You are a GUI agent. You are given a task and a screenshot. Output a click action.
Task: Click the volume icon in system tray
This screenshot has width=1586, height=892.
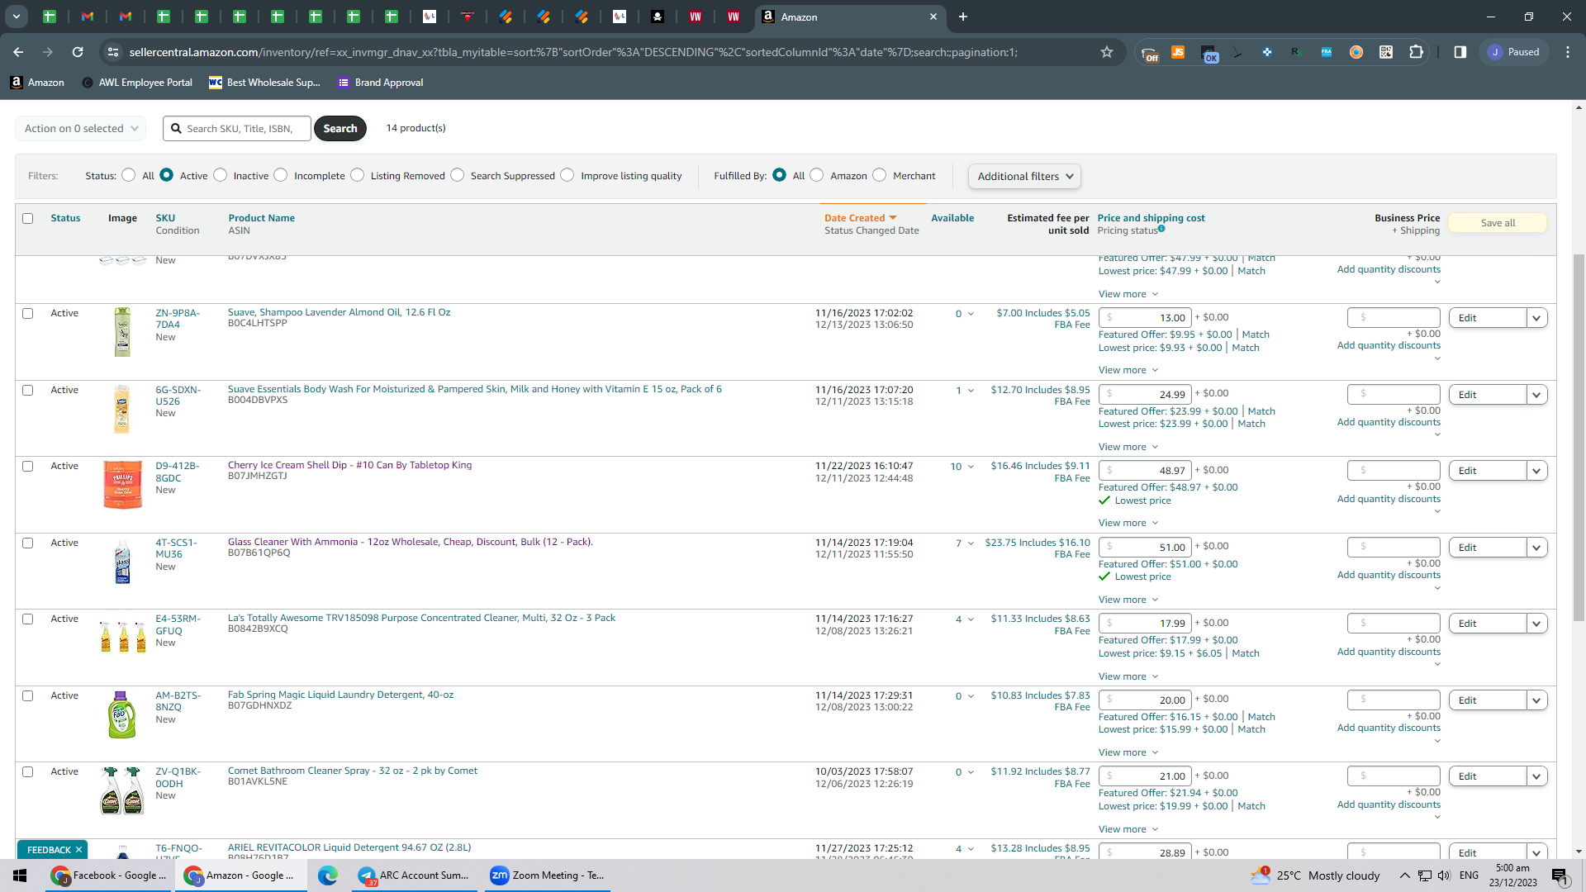[x=1444, y=875]
